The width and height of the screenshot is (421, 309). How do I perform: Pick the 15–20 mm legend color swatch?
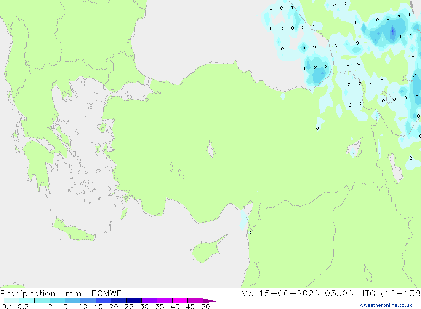point(104,301)
